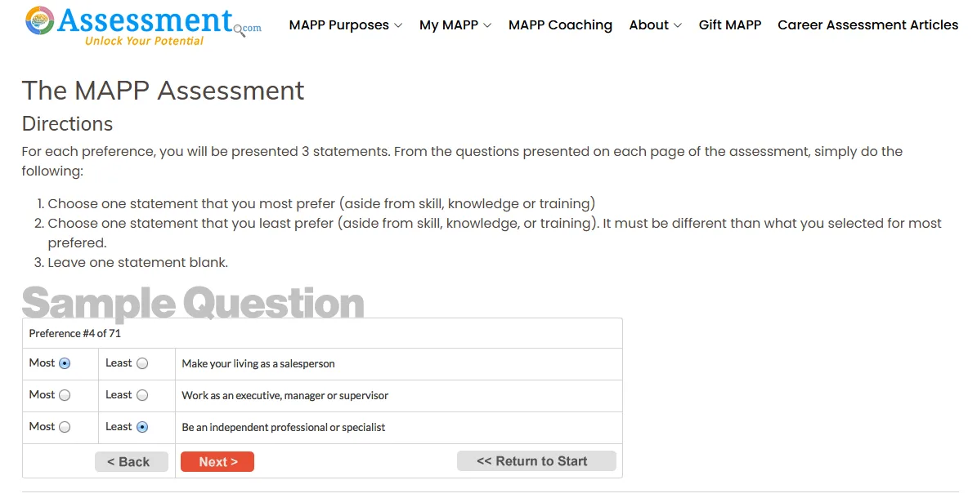Select Gift MAPP in the navigation
Screen dimensions: 977x498
click(729, 25)
